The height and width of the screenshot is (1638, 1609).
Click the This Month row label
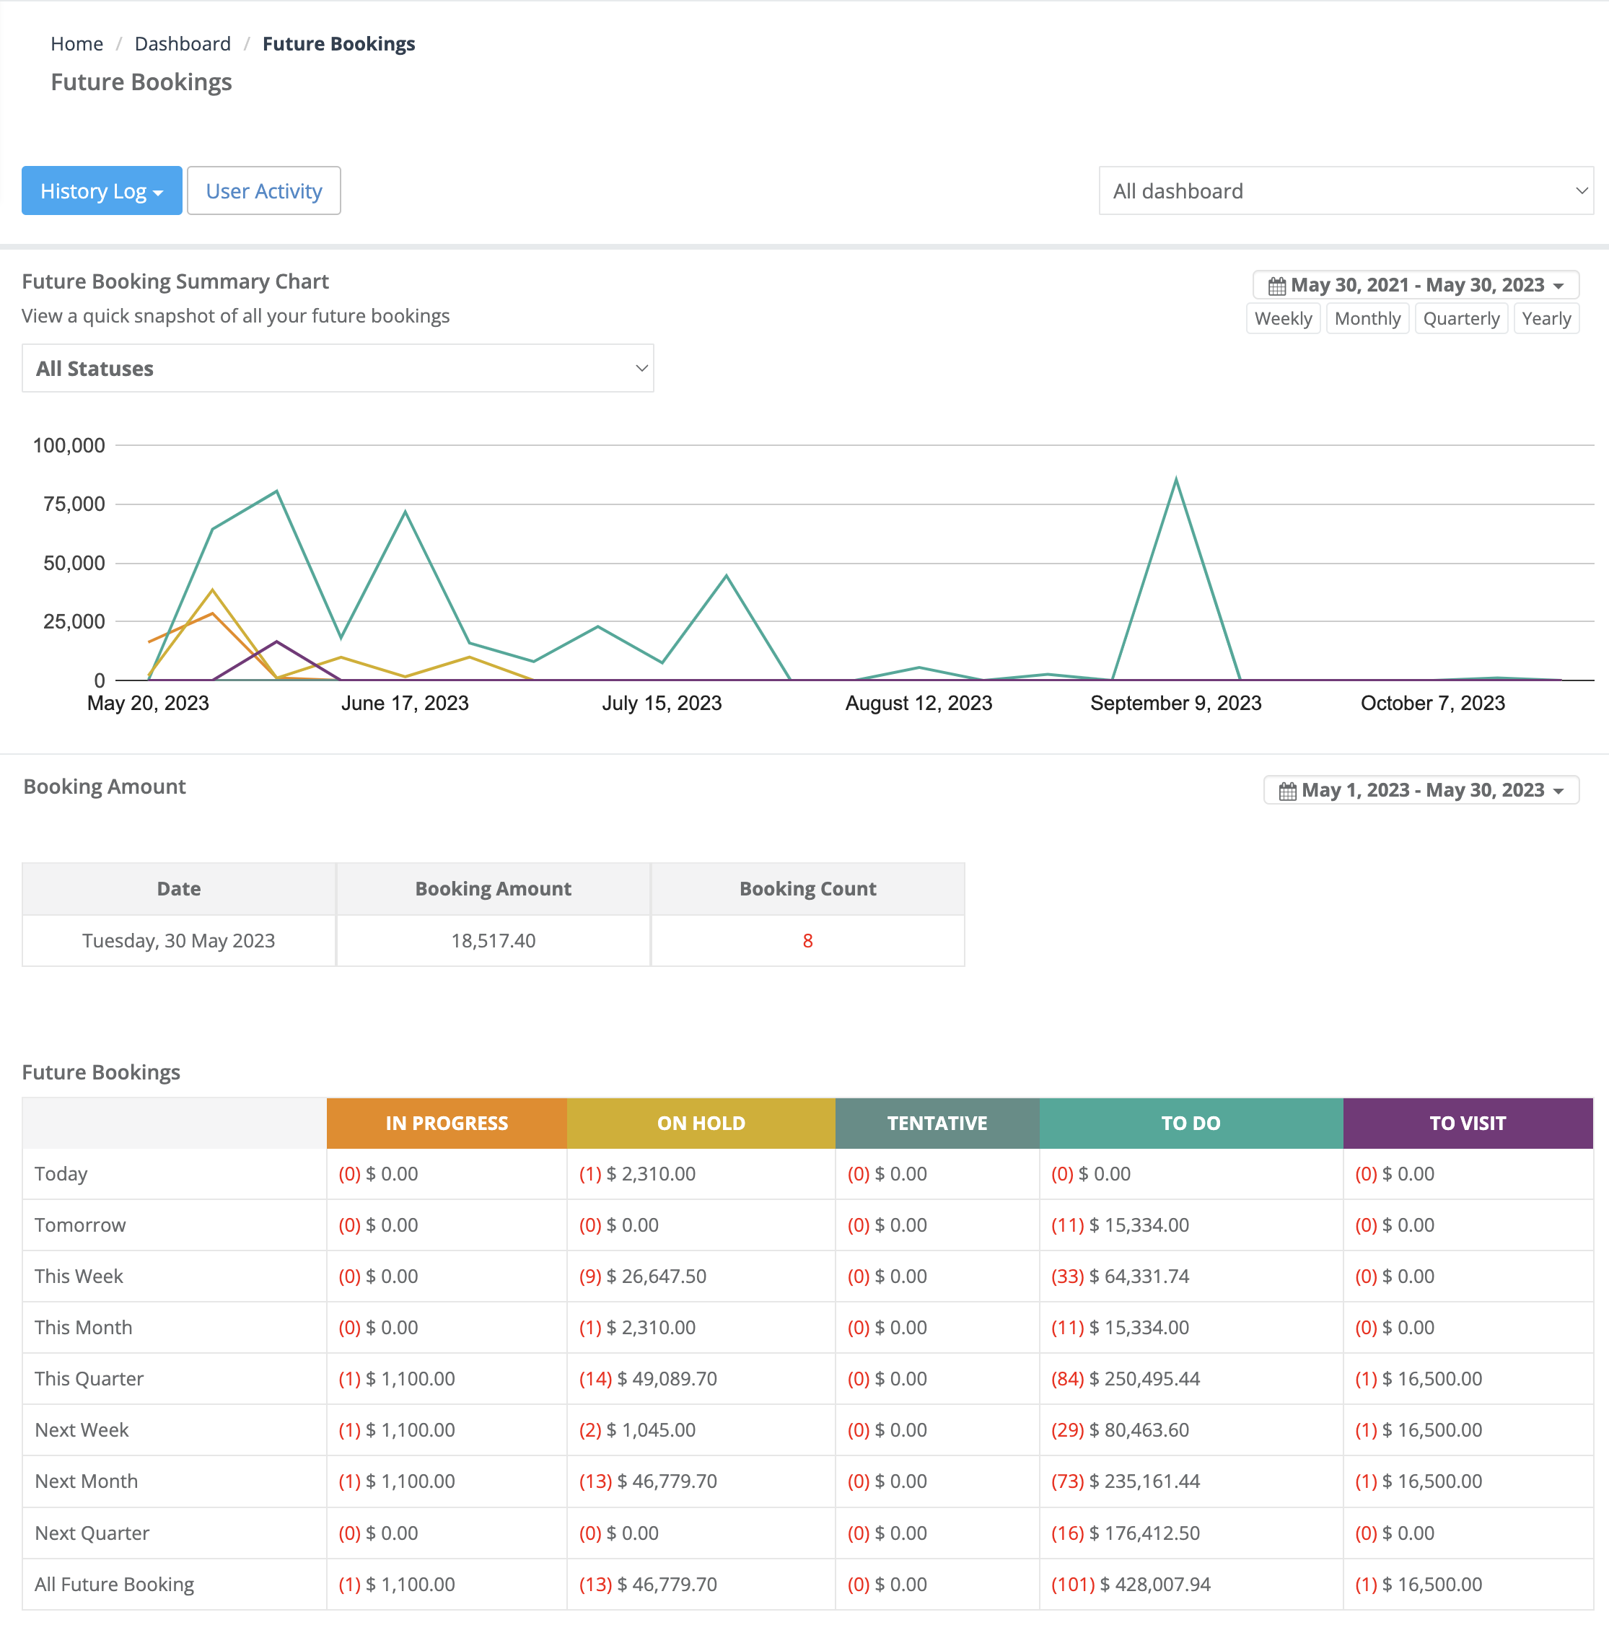84,1328
